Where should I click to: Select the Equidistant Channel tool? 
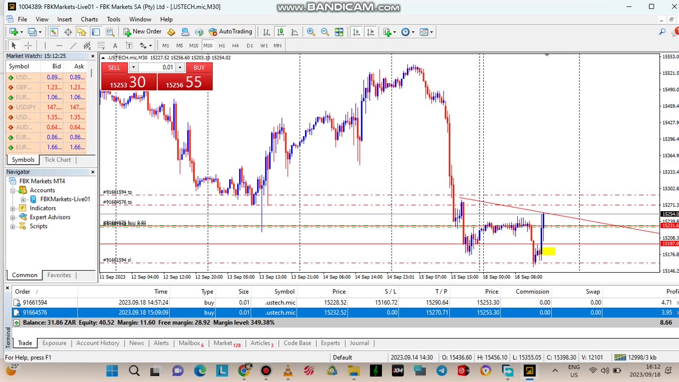tap(87, 46)
